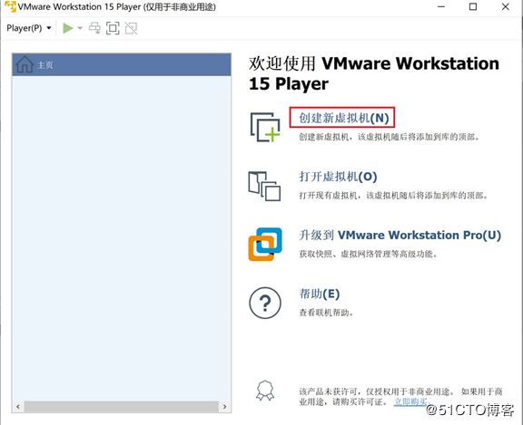
Task: Click the create new virtual machine icon
Action: click(x=265, y=127)
